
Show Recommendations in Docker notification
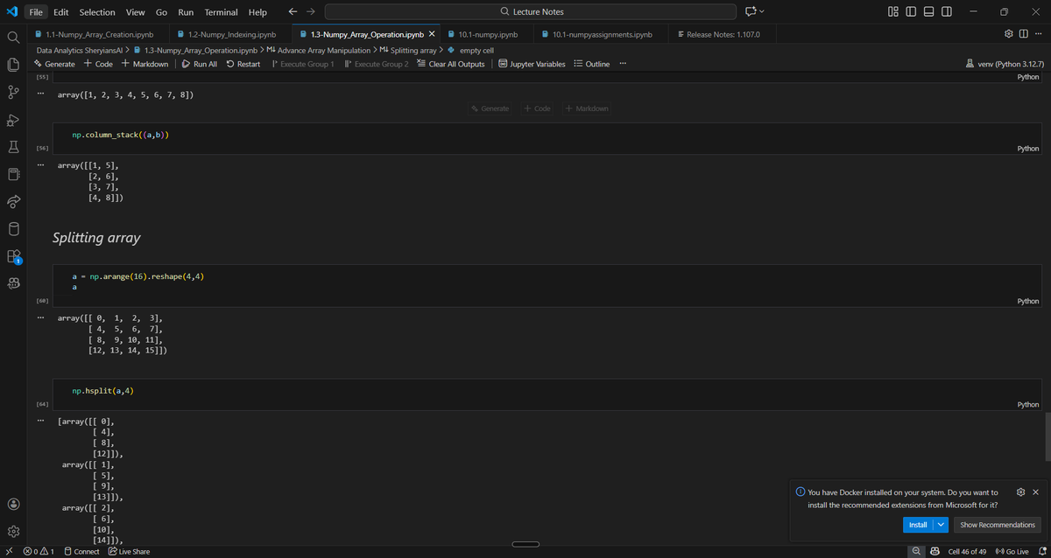tap(998, 525)
